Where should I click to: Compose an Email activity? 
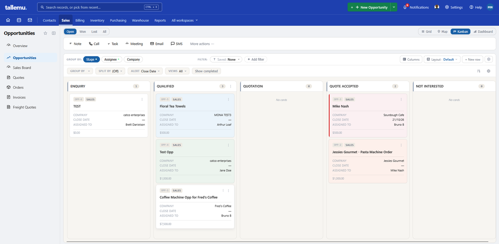click(157, 44)
